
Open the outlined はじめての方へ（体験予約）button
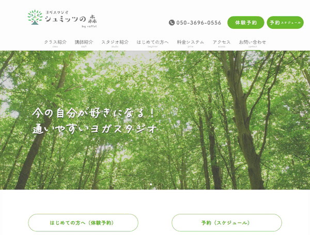coord(83,223)
